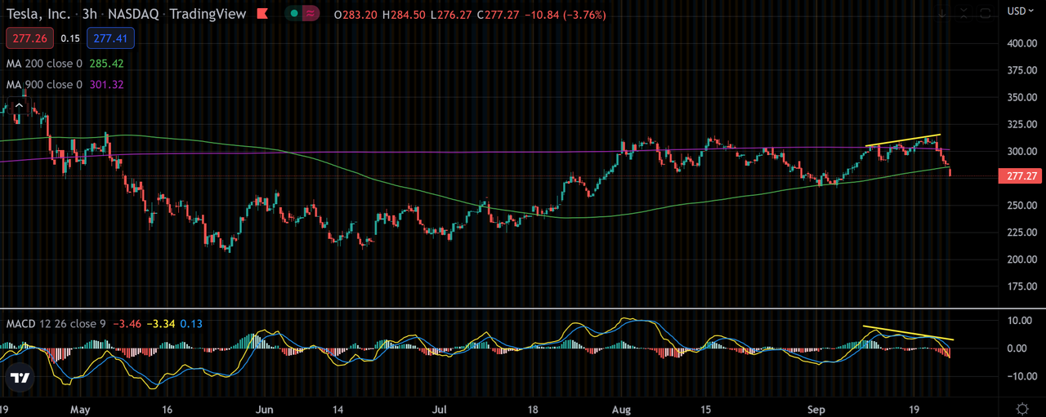Click the yellow MACD value -3.34
This screenshot has height=417, width=1046.
click(161, 324)
